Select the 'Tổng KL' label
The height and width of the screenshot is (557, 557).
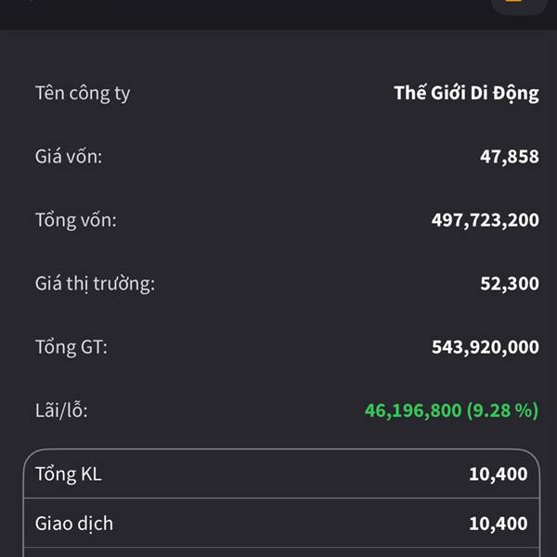[x=69, y=474]
